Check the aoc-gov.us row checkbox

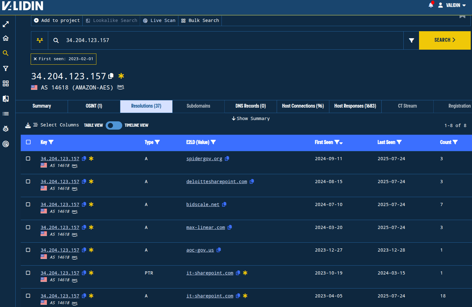tap(28, 250)
